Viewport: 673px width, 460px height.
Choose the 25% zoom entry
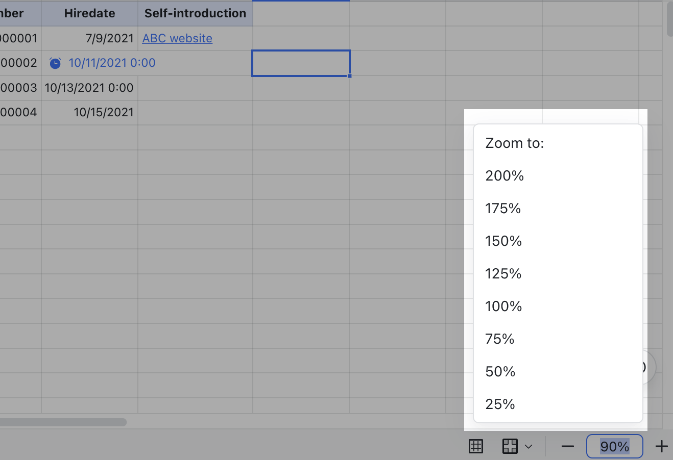[500, 404]
